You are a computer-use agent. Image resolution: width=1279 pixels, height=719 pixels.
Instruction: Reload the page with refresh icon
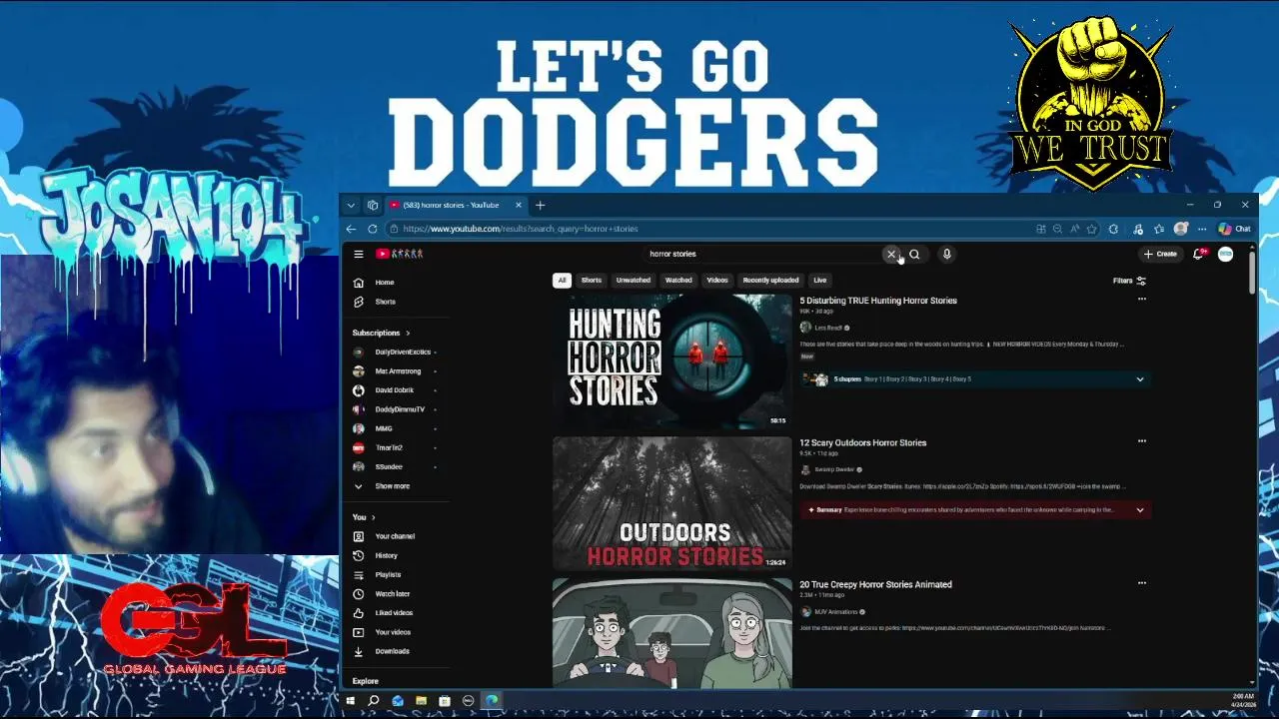pyautogui.click(x=372, y=229)
